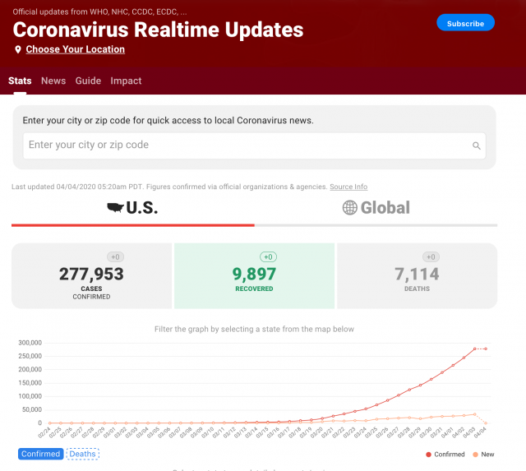Select the Cases Confirmed card

pos(90,276)
